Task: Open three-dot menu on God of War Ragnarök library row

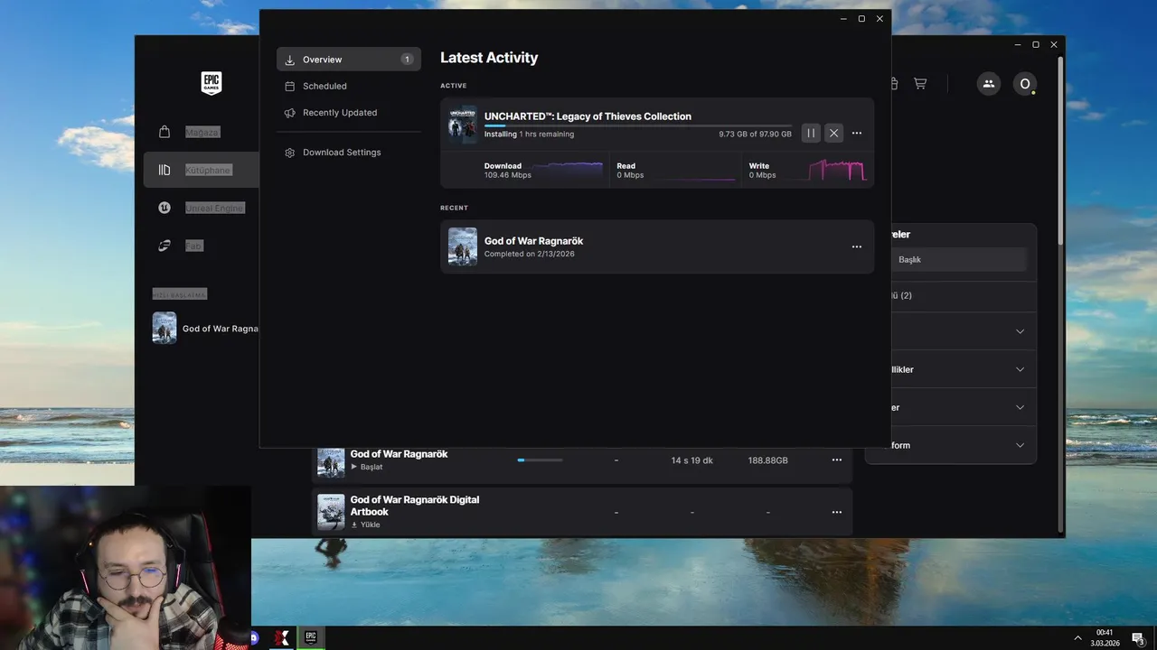Action: click(x=837, y=460)
